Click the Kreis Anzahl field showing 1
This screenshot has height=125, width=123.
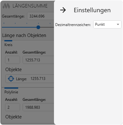(13, 60)
